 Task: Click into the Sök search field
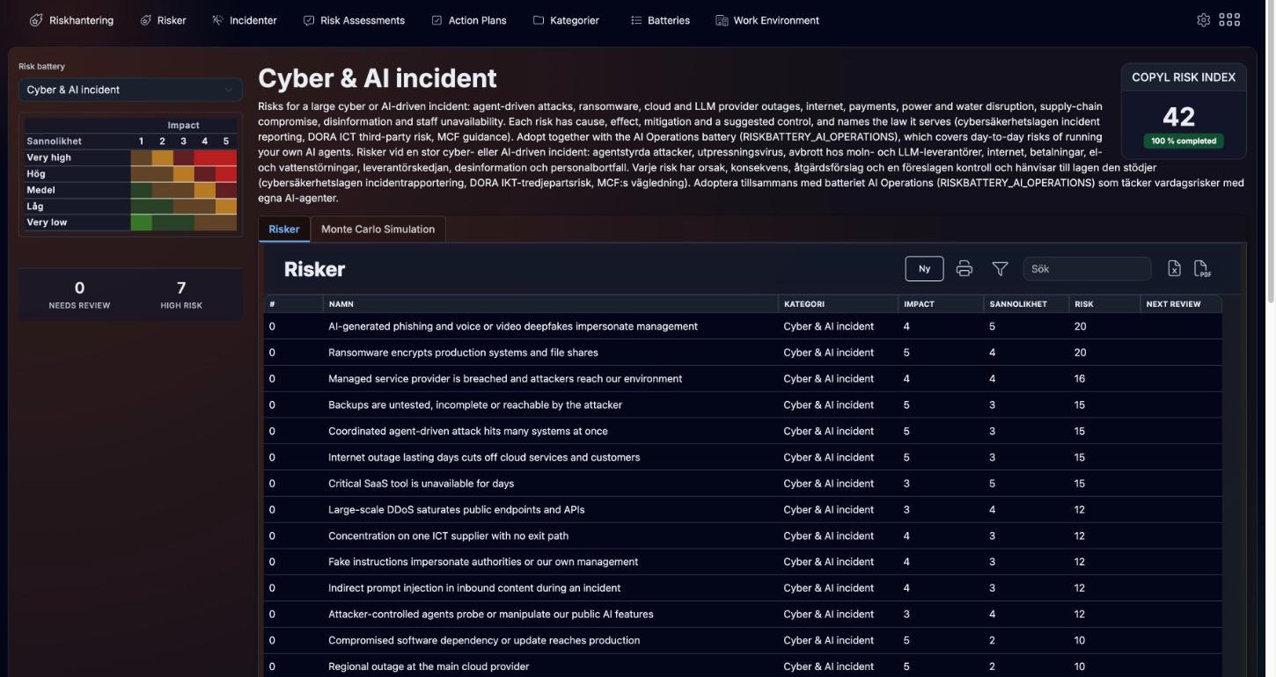(1087, 269)
